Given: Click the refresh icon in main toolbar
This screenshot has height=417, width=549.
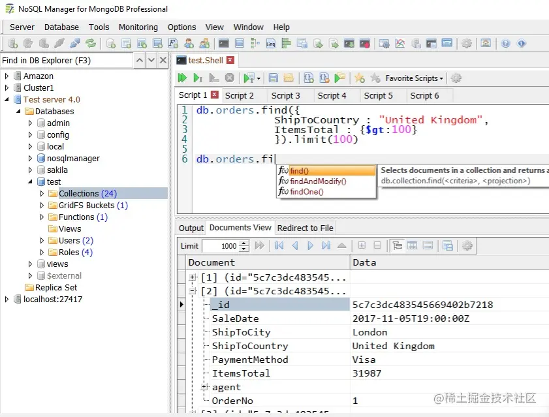Looking at the screenshot, I should click(x=91, y=44).
